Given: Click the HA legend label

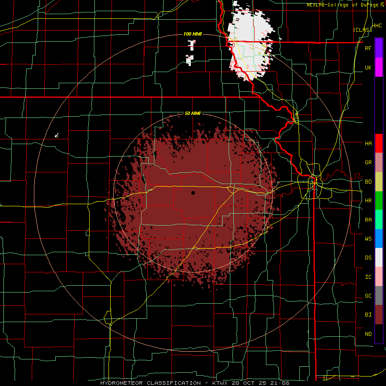Looking at the screenshot, I should [x=368, y=143].
